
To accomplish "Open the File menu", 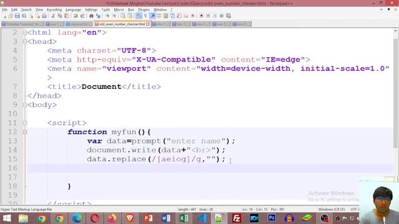I will click(x=4, y=10).
